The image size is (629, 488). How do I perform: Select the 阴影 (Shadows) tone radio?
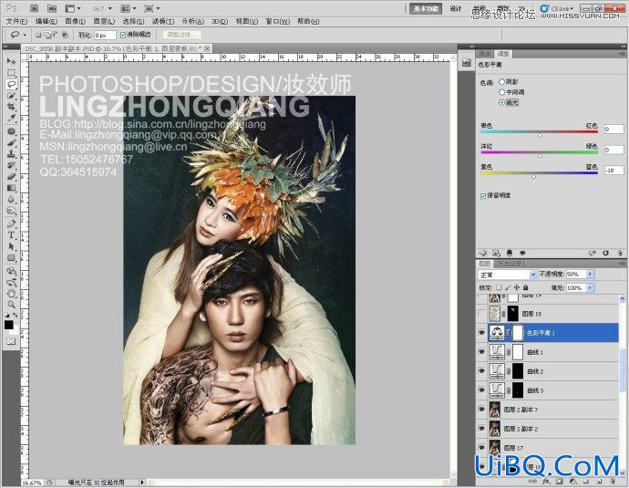click(501, 82)
